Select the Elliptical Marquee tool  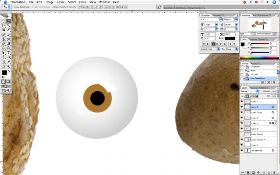(3, 21)
